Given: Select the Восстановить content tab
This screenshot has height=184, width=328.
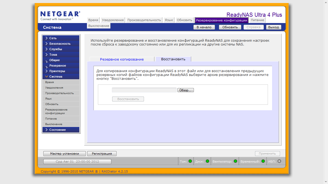Looking at the screenshot, I should pyautogui.click(x=173, y=59).
